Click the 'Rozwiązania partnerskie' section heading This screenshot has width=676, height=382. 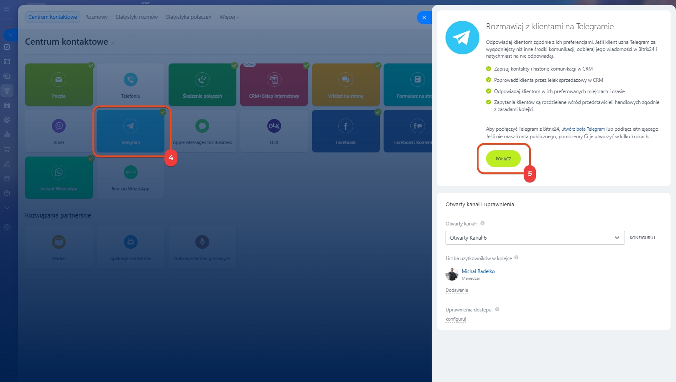[x=58, y=215]
